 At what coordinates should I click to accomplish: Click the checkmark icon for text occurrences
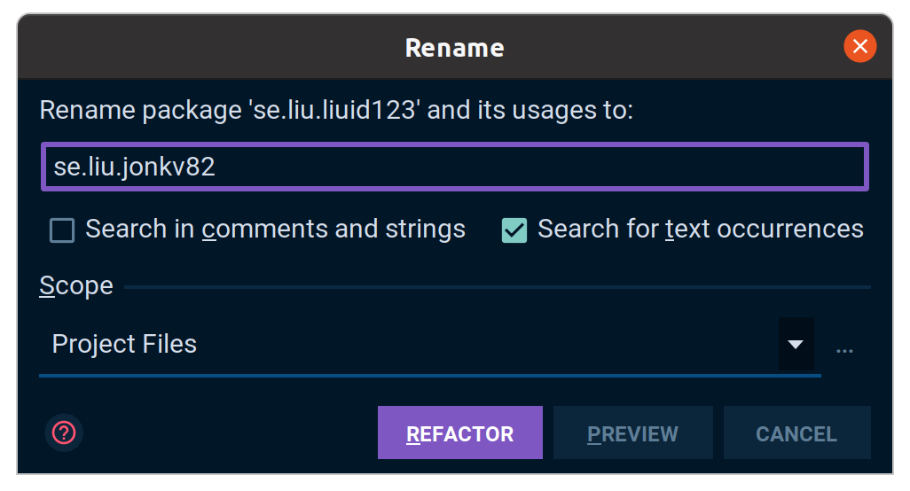[514, 230]
